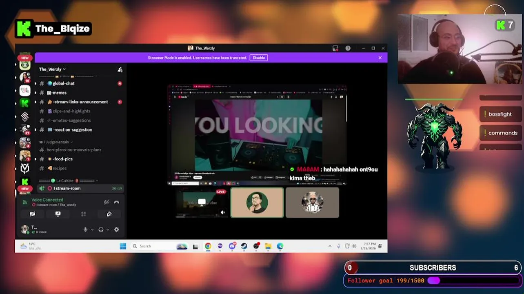Open Microsoft Edge from the taskbar
The width and height of the screenshot is (524, 294).
coord(280,246)
